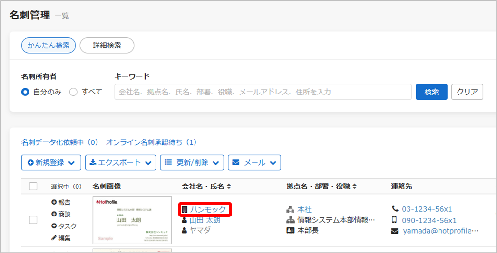Click the pencil icon beside 編集

coord(54,238)
